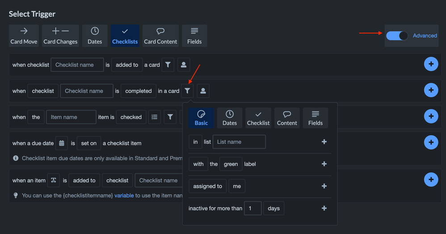Switch to the Fields trigger tab
The image size is (446, 234).
[194, 36]
